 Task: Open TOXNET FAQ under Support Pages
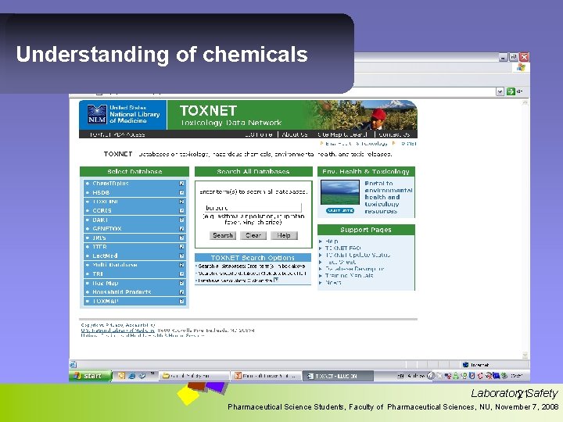[x=343, y=248]
